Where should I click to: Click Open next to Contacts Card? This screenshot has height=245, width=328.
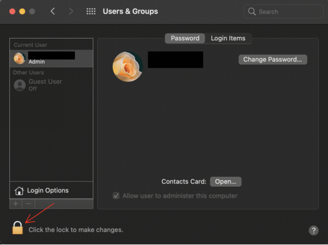click(226, 182)
